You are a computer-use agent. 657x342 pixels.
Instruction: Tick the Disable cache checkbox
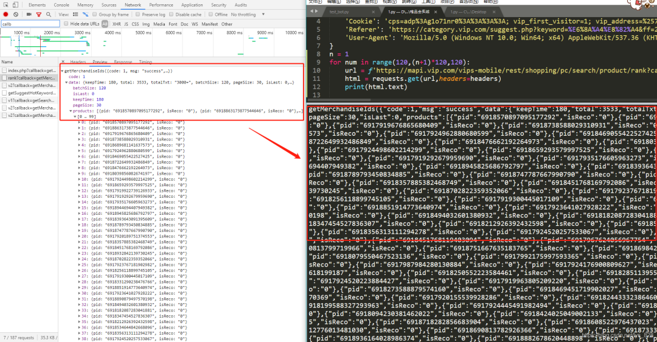click(172, 14)
